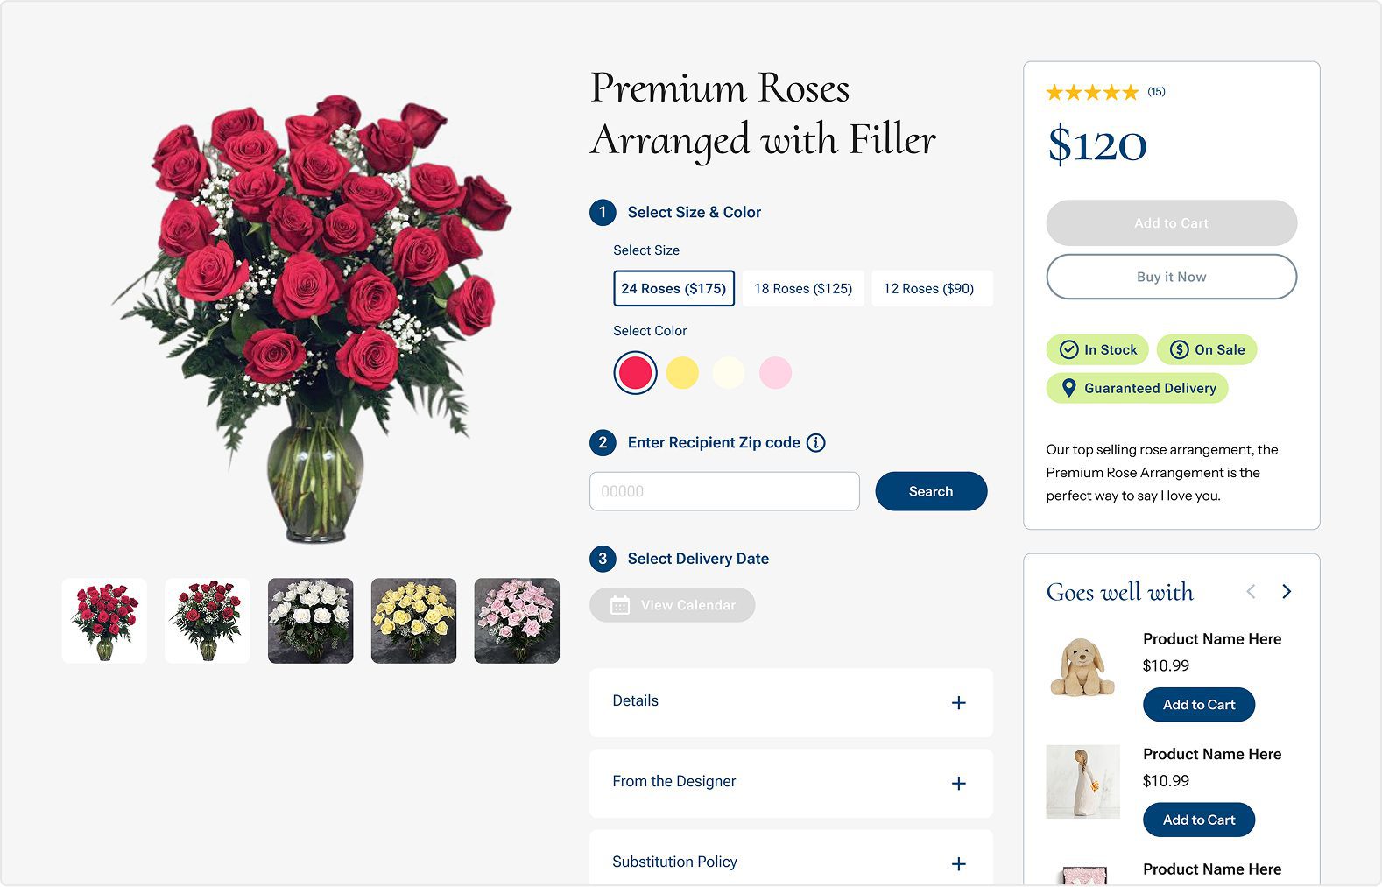Pick the 12 Roses ($90) size option
Viewport: 1382px width, 887px height.
pos(928,289)
